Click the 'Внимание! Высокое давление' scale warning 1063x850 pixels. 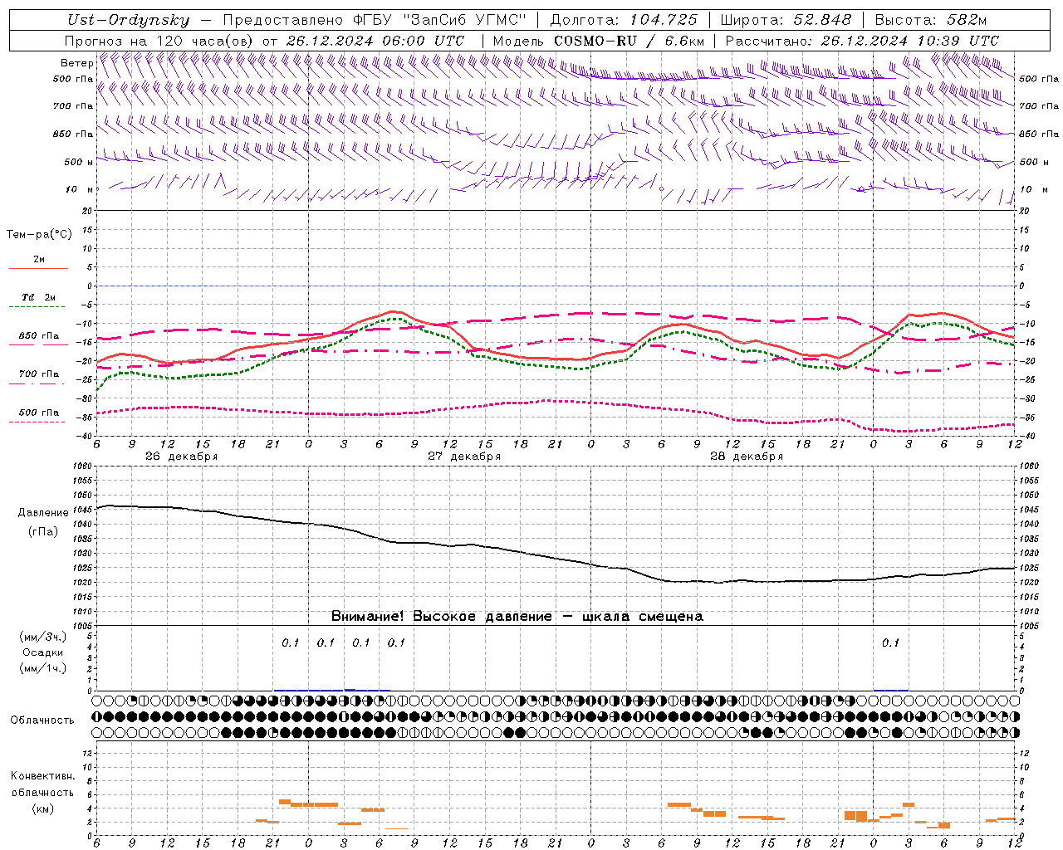click(517, 617)
